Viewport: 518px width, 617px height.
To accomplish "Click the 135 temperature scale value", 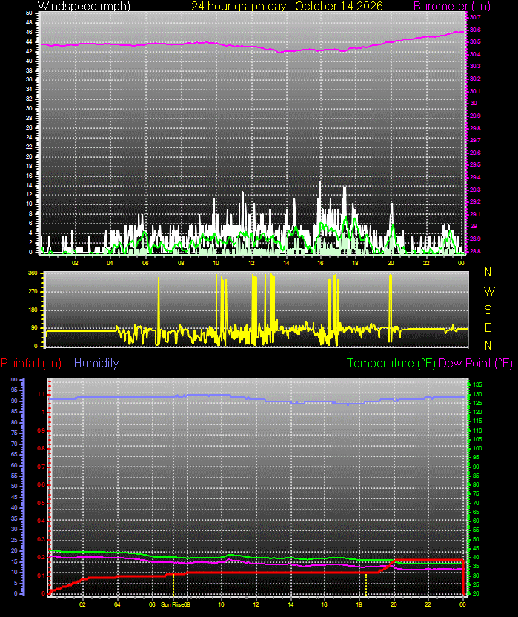I will pyautogui.click(x=477, y=384).
